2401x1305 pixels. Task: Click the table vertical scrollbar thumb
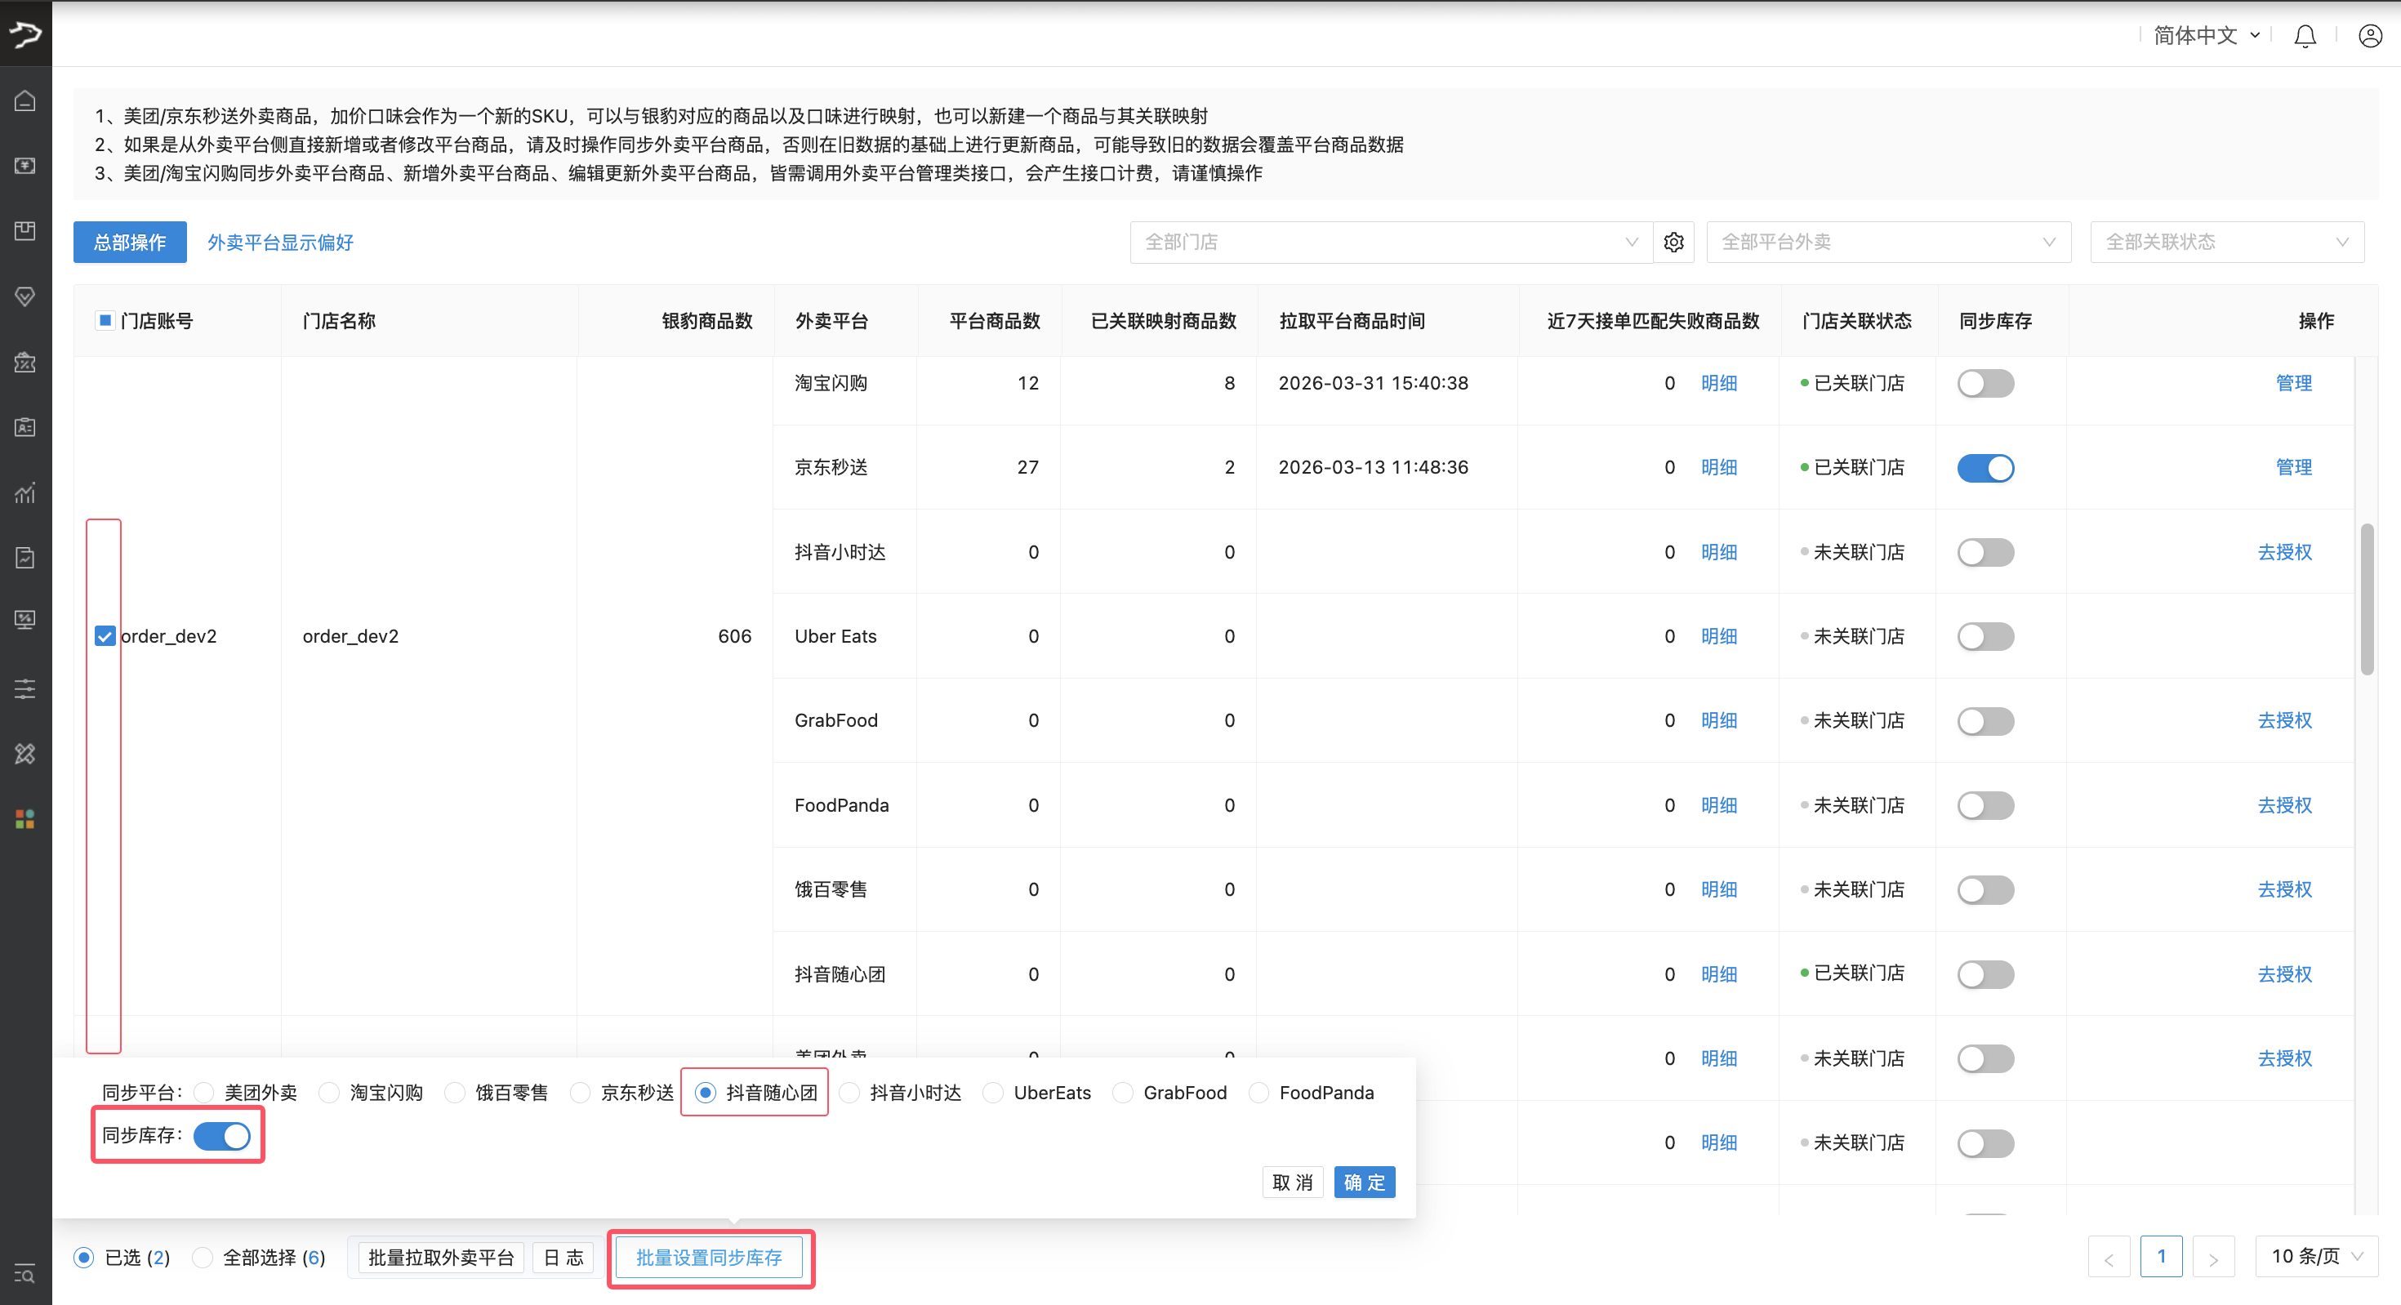(x=2367, y=599)
